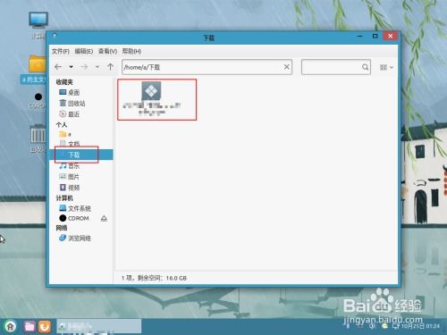Image resolution: width=447 pixels, height=335 pixels.
Task: Go up to the parent folder
Action: (x=110, y=67)
